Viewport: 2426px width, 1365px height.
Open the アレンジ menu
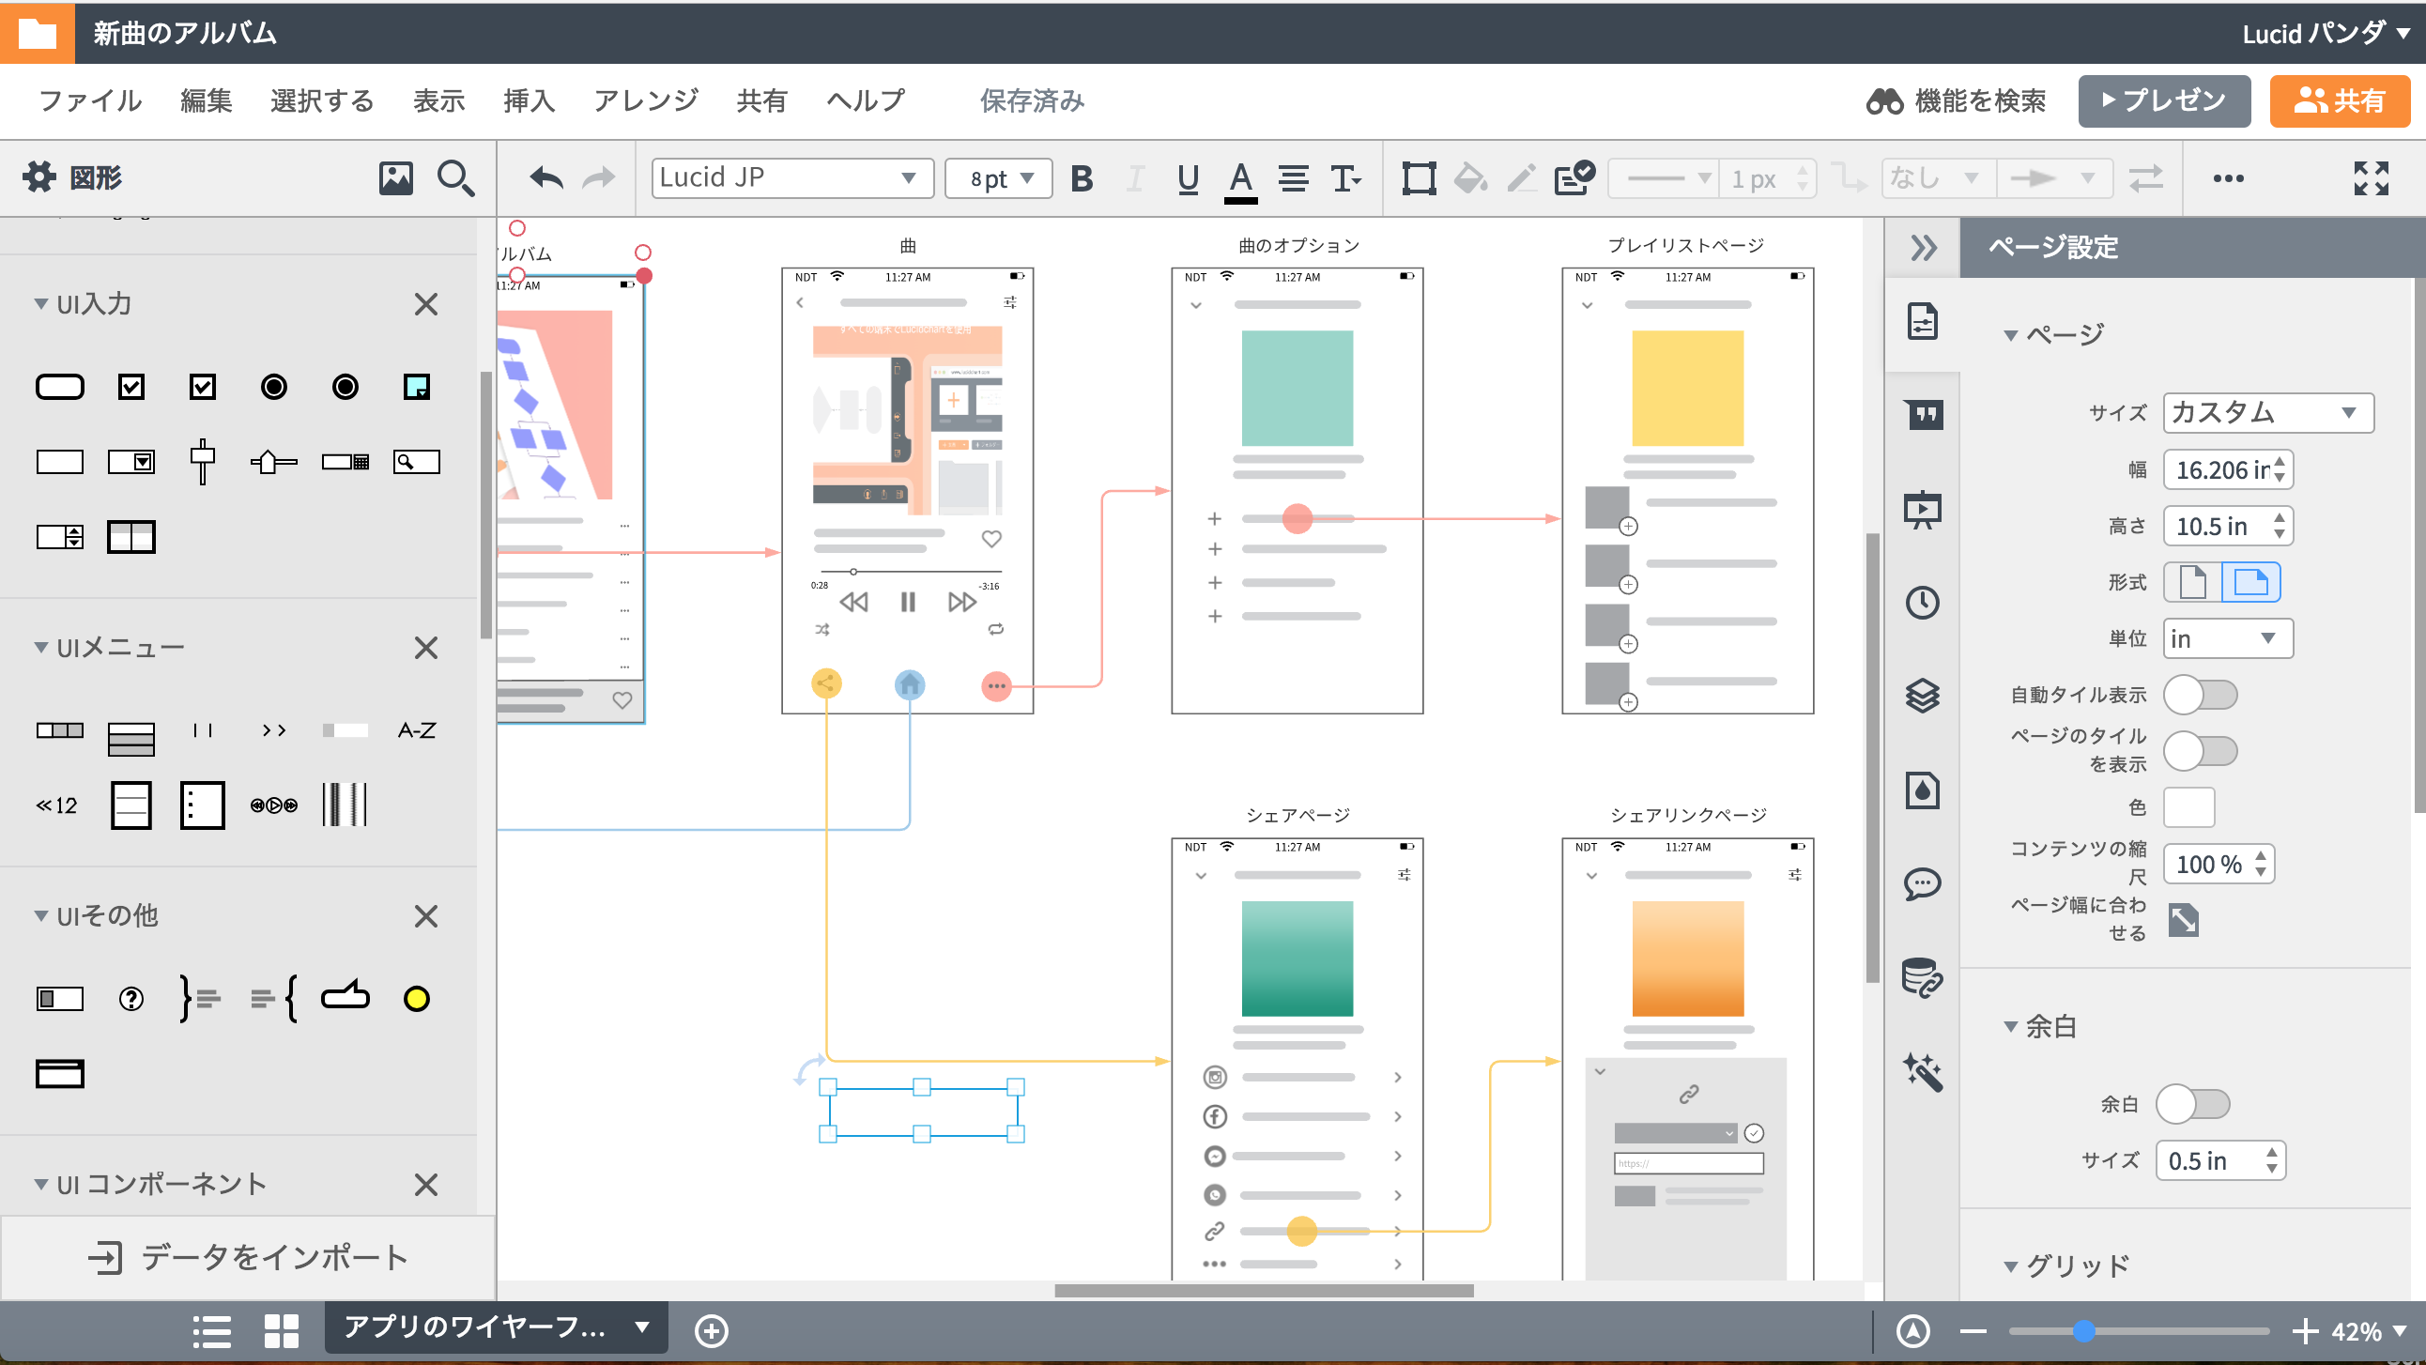(x=645, y=100)
